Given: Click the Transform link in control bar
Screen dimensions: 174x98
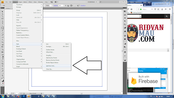Looking at the screenshot, I should [x=83, y=5].
